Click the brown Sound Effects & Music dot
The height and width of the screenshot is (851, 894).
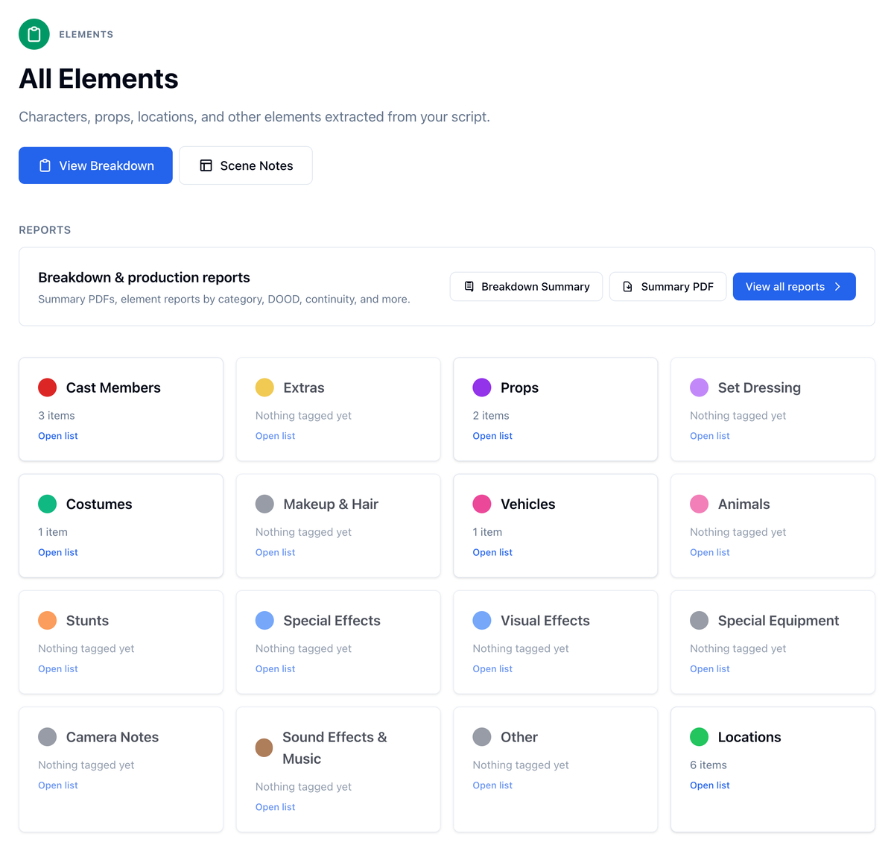[x=264, y=747]
